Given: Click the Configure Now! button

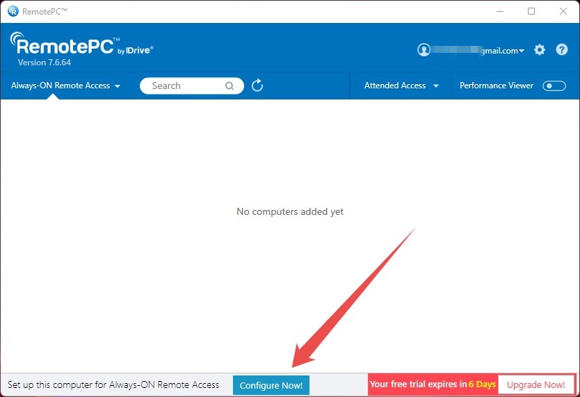Looking at the screenshot, I should point(271,385).
